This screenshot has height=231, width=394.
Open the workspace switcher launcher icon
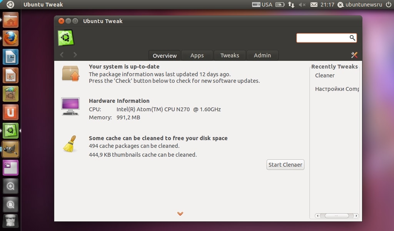[10, 167]
